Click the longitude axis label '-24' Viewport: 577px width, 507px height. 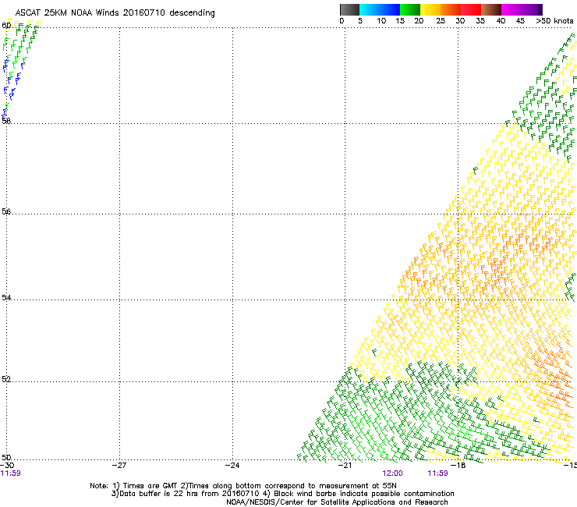[x=232, y=466]
